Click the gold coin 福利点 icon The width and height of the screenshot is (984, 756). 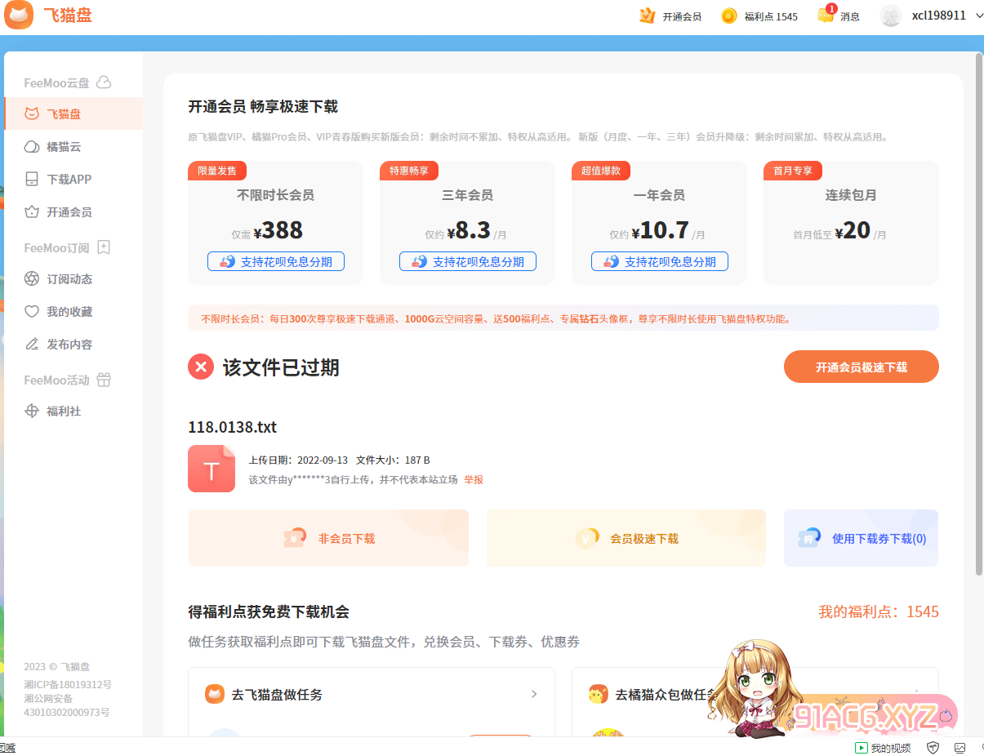(x=729, y=16)
